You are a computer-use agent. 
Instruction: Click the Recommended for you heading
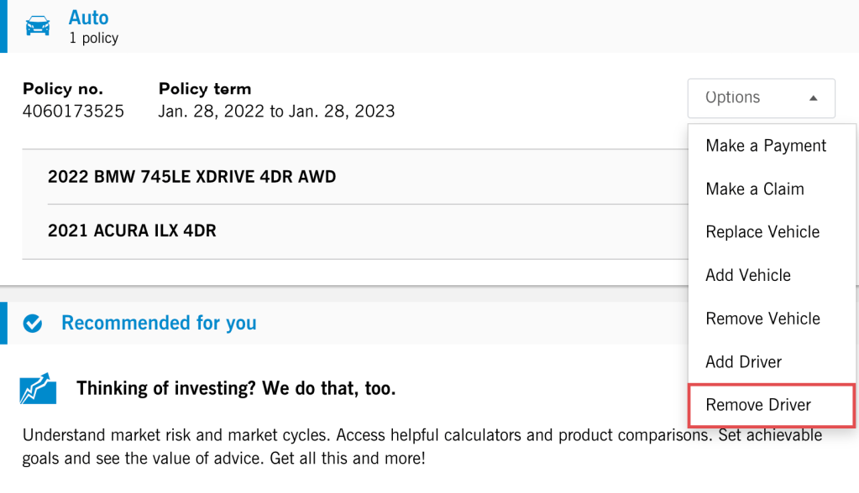[159, 322]
